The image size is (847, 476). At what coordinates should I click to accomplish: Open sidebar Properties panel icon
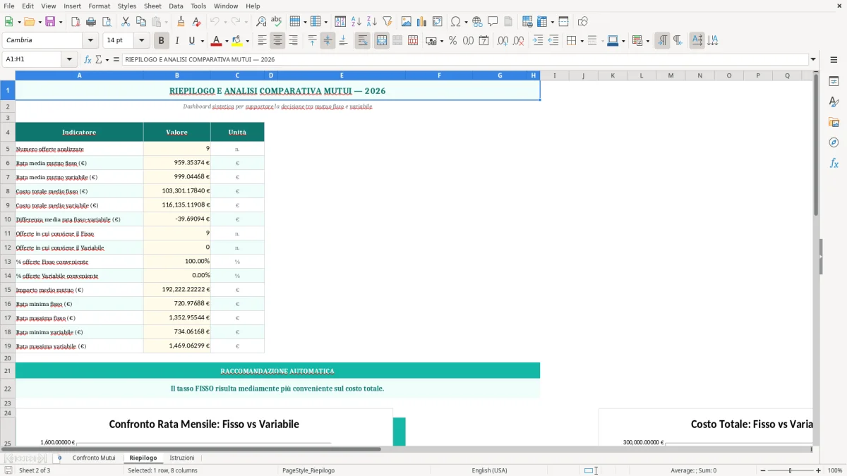coord(834,81)
